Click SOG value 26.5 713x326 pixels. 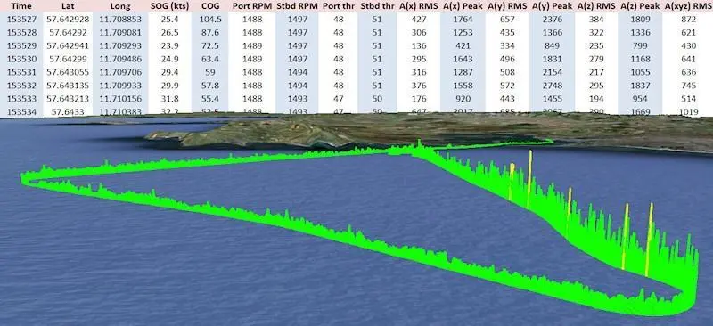pos(168,33)
